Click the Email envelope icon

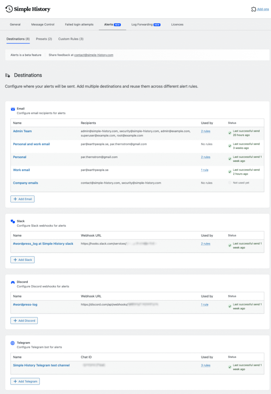[13, 109]
